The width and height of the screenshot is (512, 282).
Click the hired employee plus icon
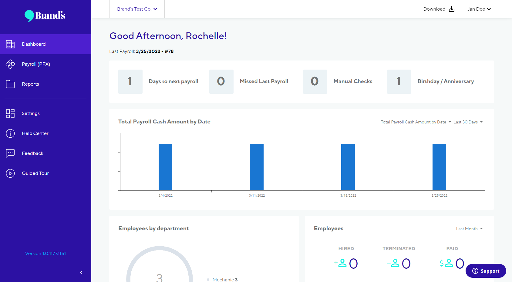click(340, 263)
